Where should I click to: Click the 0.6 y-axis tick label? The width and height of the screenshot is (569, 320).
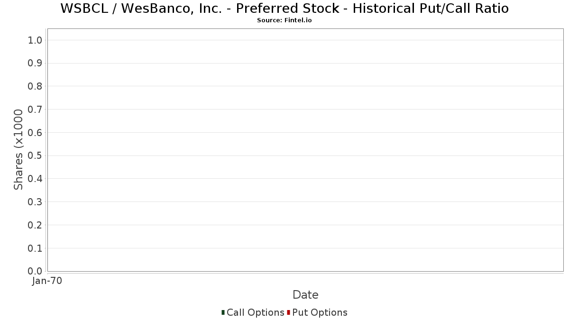point(35,133)
